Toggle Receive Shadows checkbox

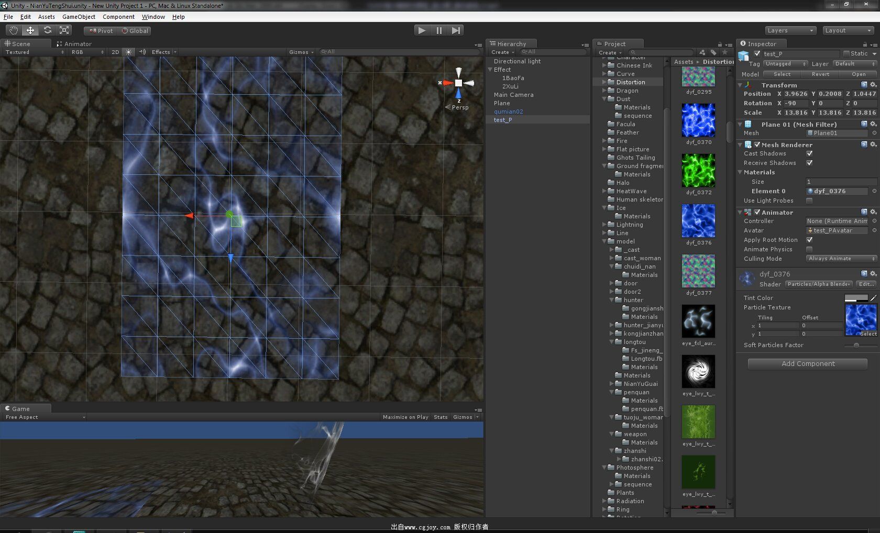click(x=809, y=163)
